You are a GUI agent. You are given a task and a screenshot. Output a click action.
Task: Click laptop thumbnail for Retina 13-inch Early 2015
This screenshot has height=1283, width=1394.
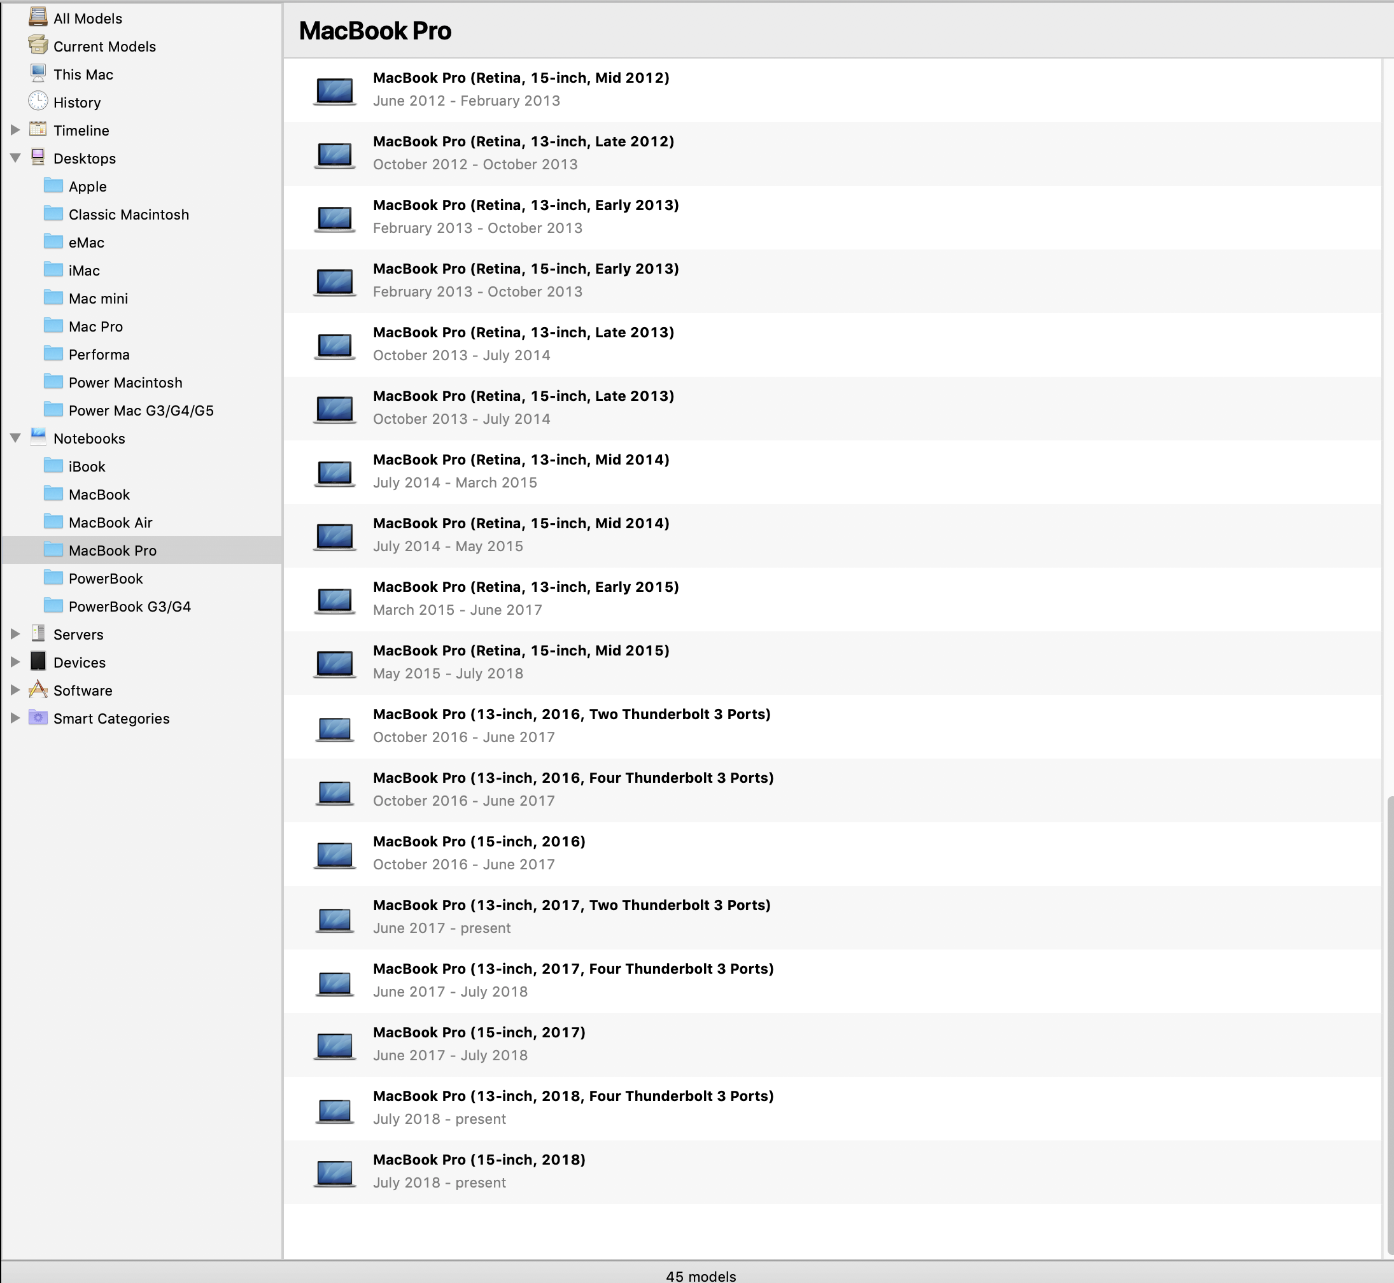tap(335, 600)
